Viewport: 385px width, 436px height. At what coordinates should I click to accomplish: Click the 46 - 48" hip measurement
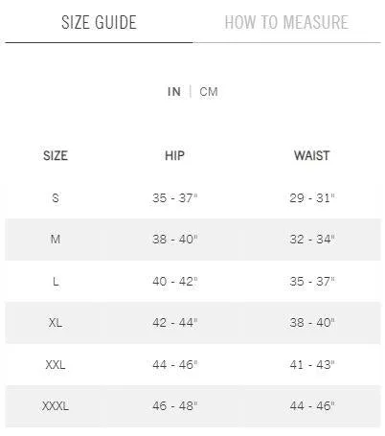(175, 406)
